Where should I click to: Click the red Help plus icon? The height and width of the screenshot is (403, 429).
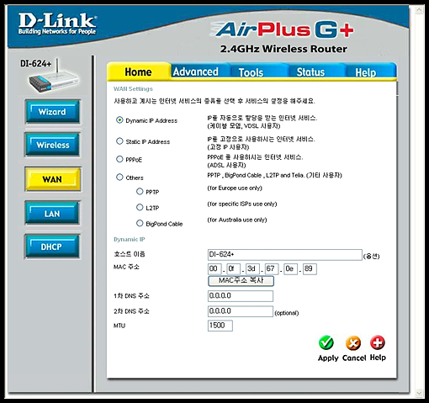point(378,342)
